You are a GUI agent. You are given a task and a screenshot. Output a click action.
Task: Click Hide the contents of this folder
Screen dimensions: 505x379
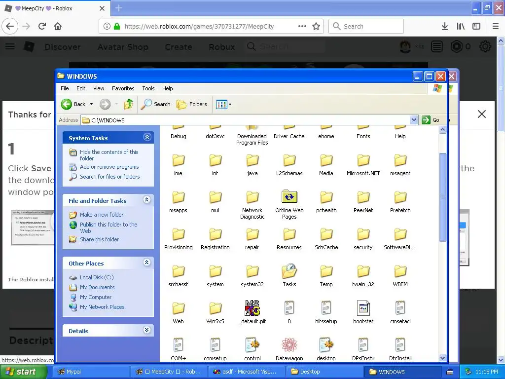(x=109, y=155)
